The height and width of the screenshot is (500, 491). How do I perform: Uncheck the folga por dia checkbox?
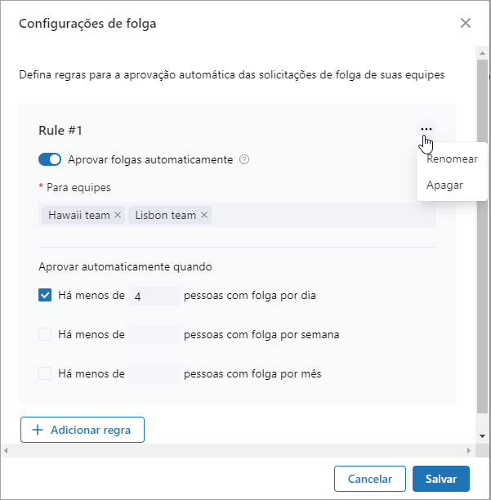(46, 296)
